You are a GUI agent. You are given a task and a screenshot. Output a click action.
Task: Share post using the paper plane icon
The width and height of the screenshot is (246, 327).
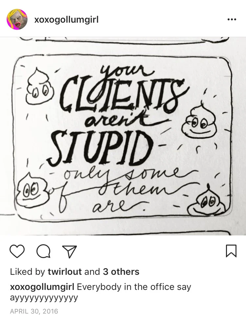(x=70, y=251)
